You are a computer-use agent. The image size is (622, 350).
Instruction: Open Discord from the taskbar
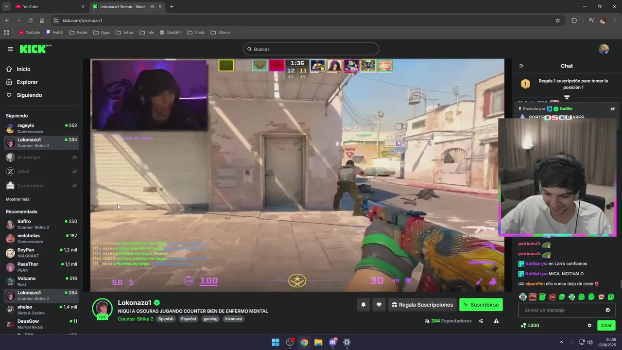pos(333,342)
